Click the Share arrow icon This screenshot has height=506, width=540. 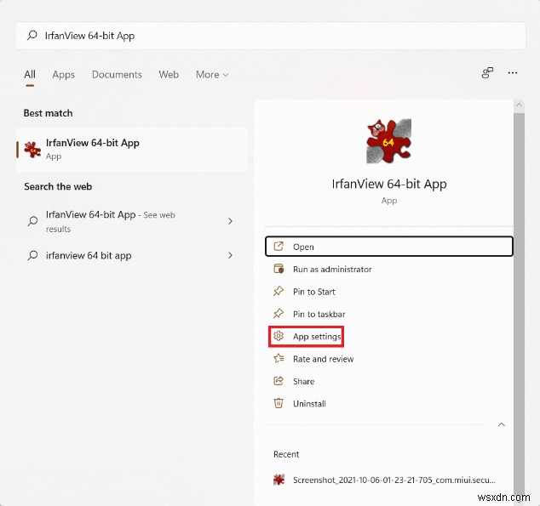point(279,381)
